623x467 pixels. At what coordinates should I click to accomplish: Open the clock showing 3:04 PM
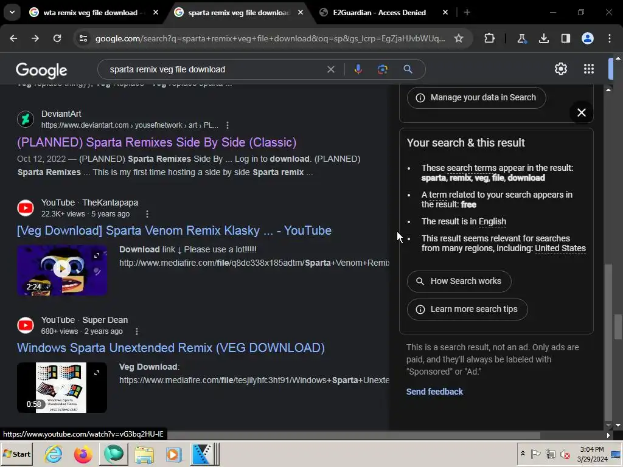[x=592, y=454]
